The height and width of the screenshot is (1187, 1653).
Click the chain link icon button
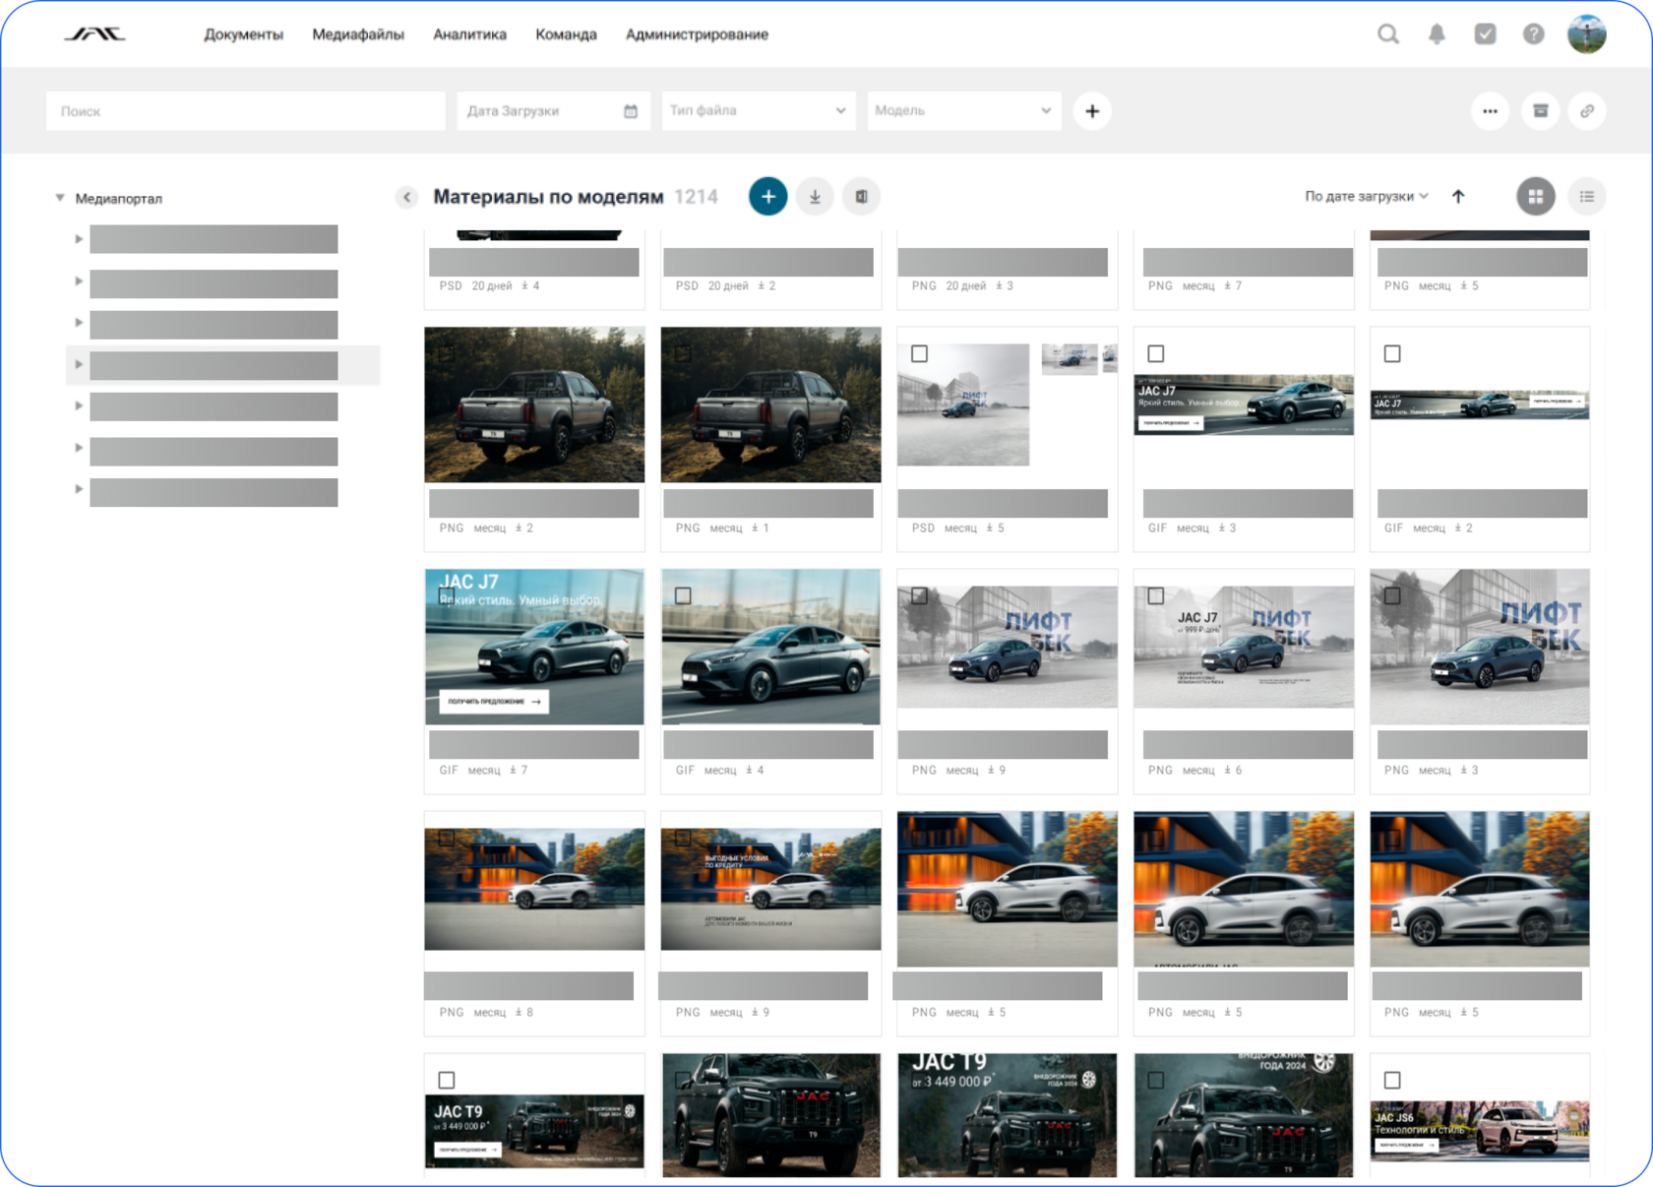coord(1587,111)
